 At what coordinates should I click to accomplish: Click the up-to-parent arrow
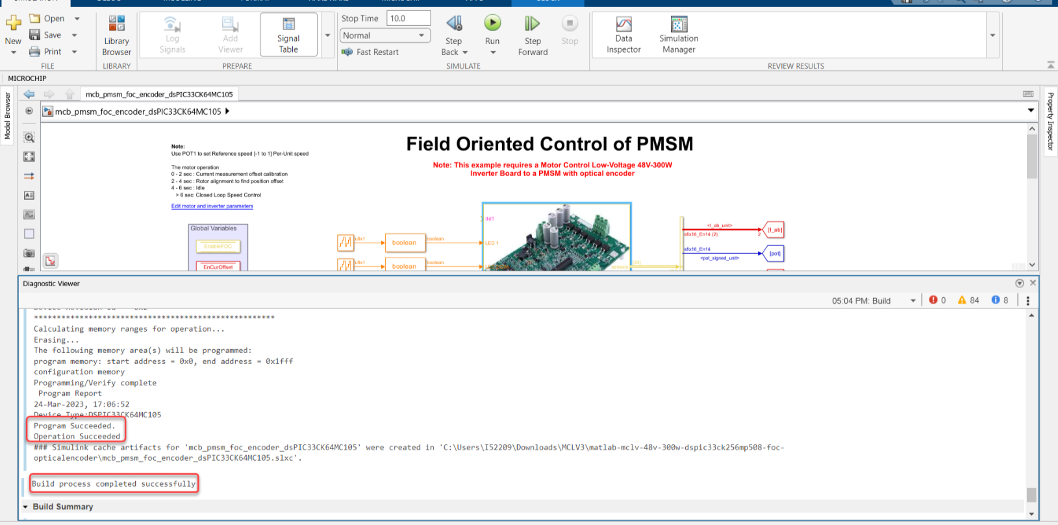point(69,94)
